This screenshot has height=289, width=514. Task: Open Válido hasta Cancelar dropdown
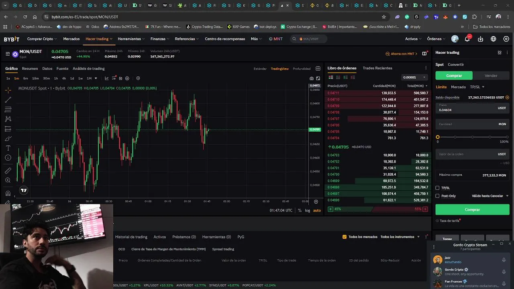[x=490, y=196]
